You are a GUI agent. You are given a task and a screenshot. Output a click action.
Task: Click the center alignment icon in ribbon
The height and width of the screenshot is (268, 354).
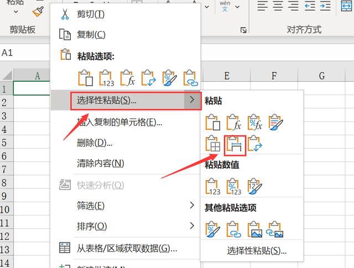[x=278, y=6]
